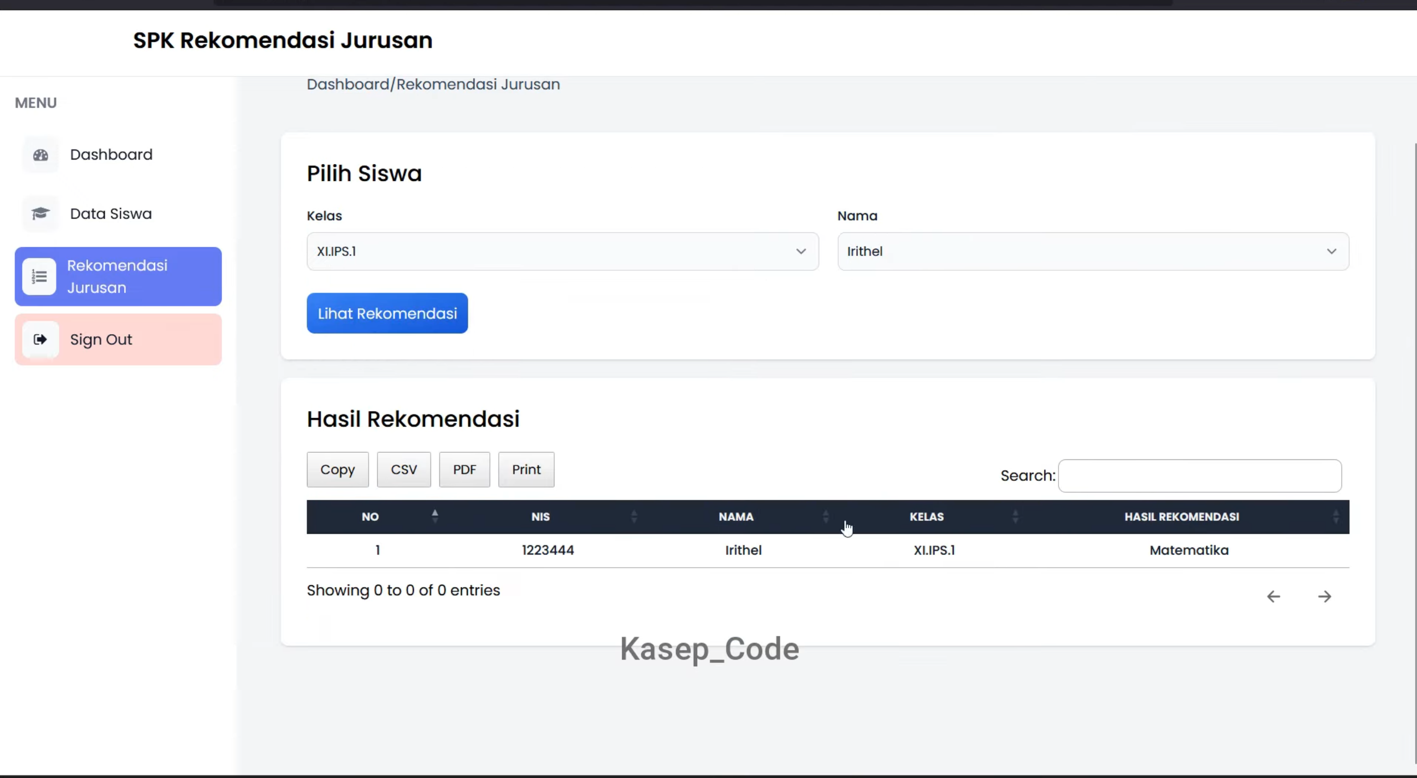Export table with CSV button
The height and width of the screenshot is (778, 1417).
(404, 470)
